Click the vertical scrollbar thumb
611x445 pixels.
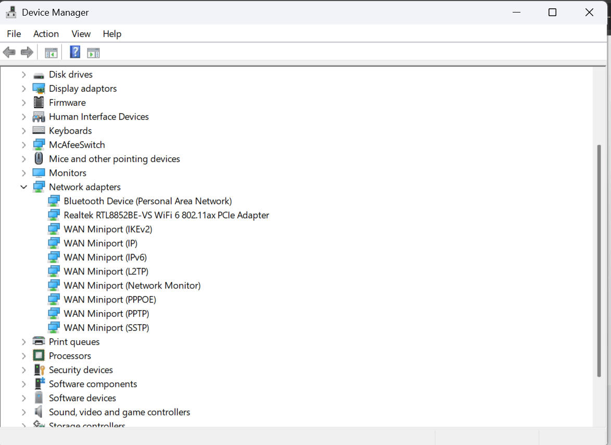point(599,261)
